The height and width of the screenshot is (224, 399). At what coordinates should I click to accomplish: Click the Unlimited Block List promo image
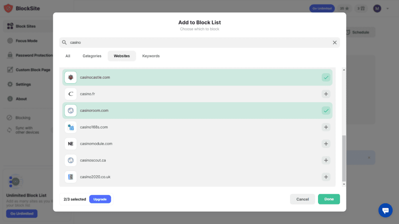coord(16,181)
